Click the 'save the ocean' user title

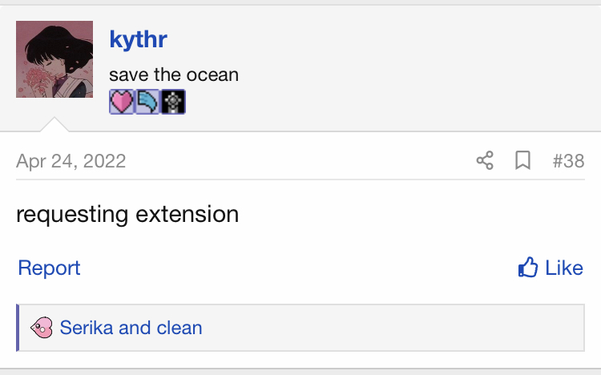coord(174,75)
